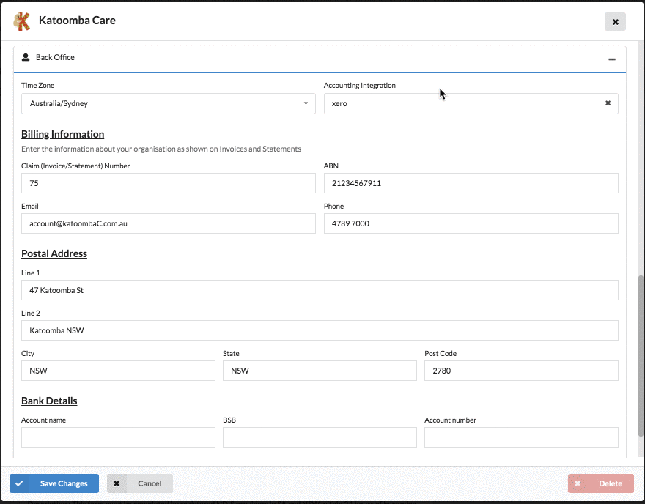645x504 pixels.
Task: Edit Postal Address Line 2 field
Action: click(x=320, y=330)
